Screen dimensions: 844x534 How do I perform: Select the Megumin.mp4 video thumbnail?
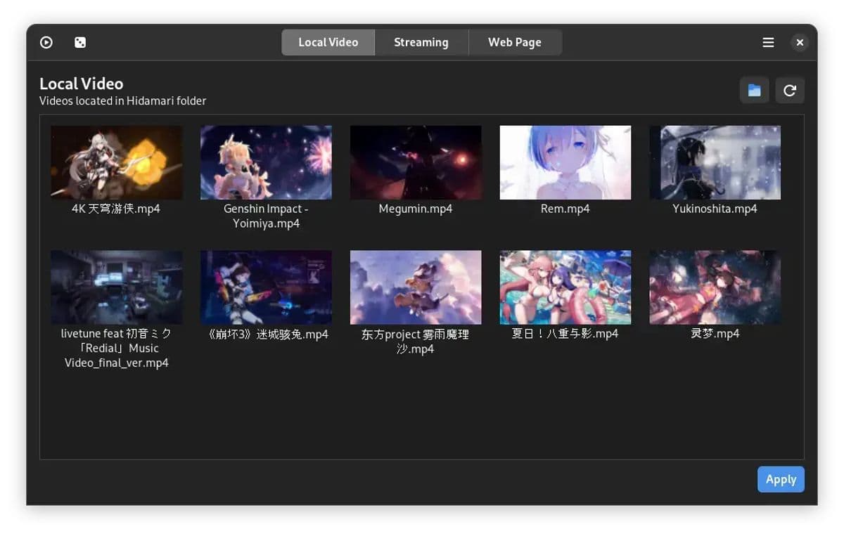pos(416,162)
